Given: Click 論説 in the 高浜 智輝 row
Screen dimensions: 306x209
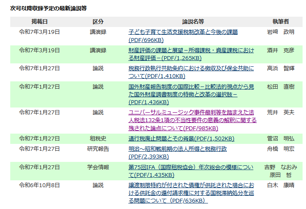Looking at the screenshot, I should point(98,69).
